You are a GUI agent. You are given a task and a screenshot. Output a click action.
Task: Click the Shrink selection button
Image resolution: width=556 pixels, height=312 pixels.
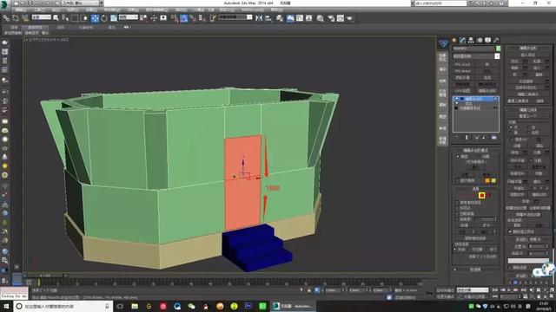point(464,225)
